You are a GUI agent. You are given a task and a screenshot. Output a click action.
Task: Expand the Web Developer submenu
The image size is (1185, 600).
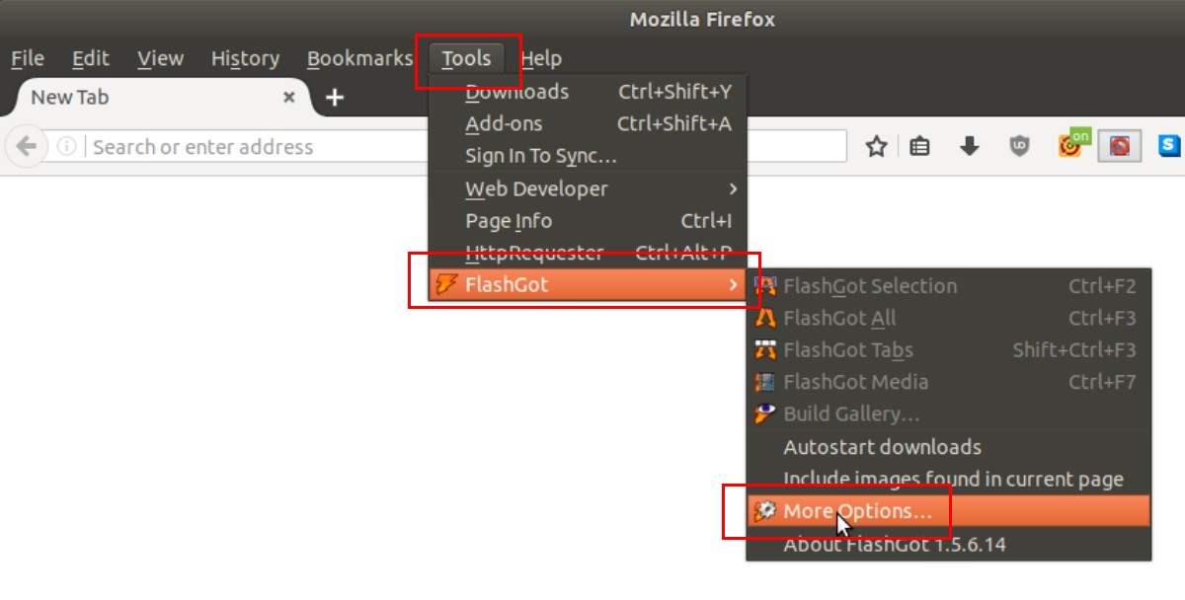coord(588,188)
